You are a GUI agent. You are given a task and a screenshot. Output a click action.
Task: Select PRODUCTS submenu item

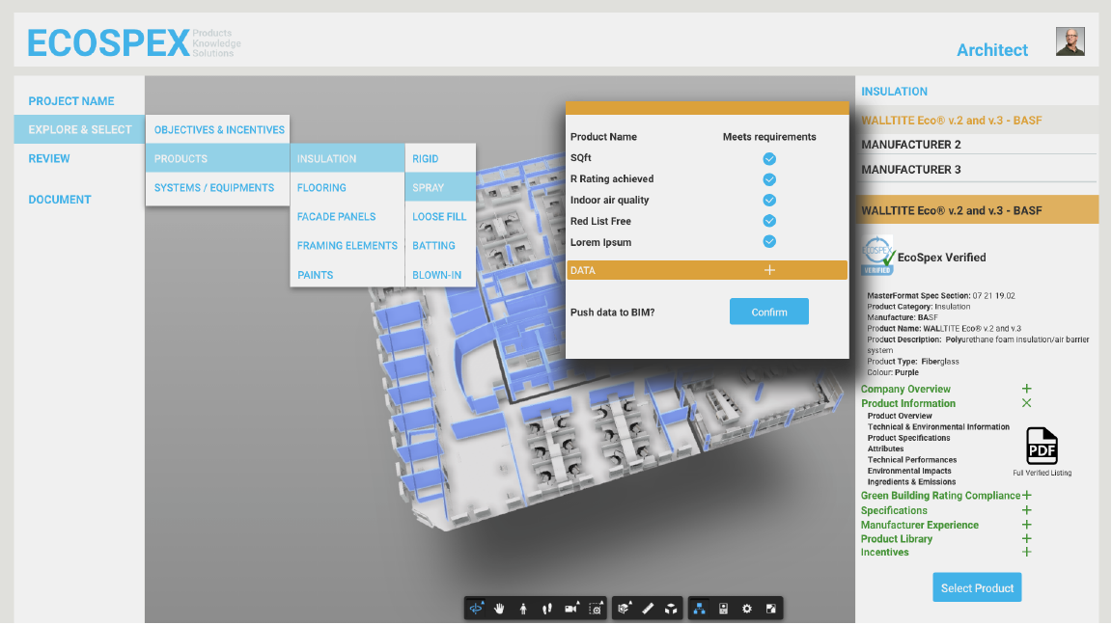coord(218,159)
